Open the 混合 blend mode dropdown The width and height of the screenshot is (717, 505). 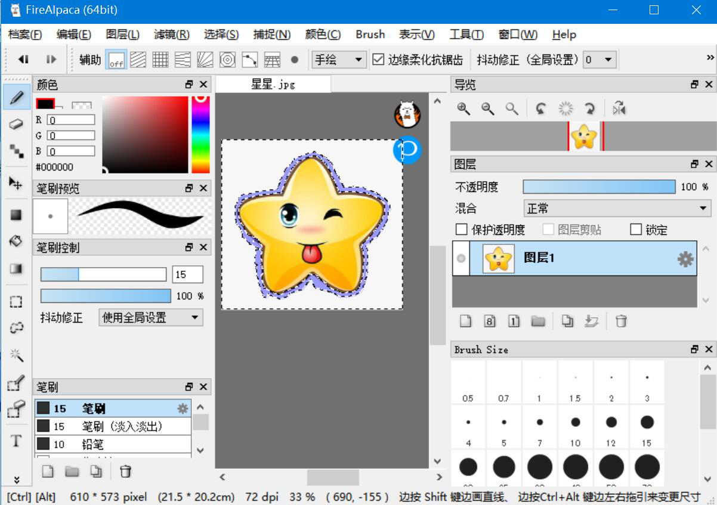click(x=617, y=209)
